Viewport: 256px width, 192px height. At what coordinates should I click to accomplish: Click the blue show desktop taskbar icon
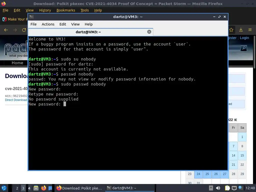(50, 188)
